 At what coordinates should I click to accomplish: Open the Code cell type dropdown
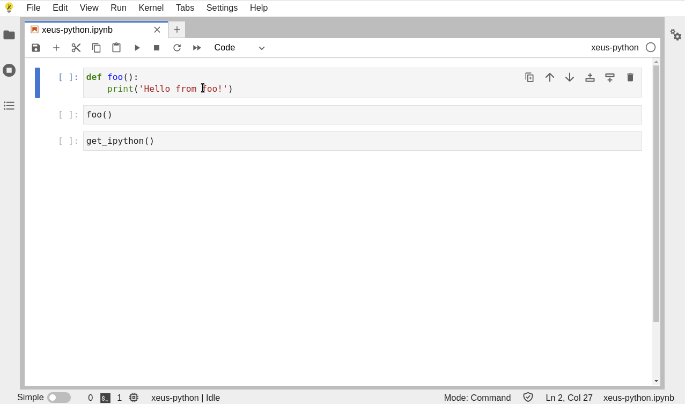coord(239,47)
